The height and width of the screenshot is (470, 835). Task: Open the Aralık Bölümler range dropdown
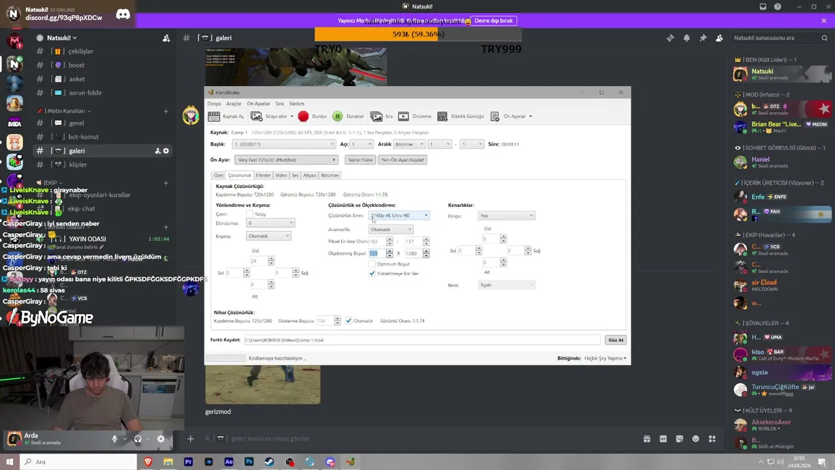tap(410, 144)
